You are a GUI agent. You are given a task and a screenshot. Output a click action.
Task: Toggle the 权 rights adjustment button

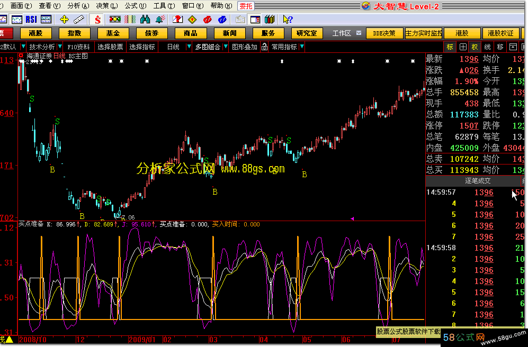click(475, 47)
